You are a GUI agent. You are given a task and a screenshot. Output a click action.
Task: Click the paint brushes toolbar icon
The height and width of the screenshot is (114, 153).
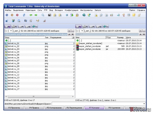123,15
